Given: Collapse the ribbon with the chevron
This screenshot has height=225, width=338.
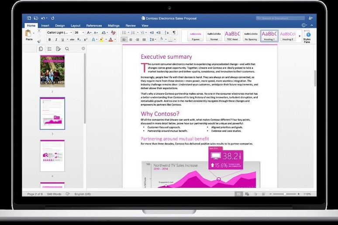Looking at the screenshot, I should 312,25.
